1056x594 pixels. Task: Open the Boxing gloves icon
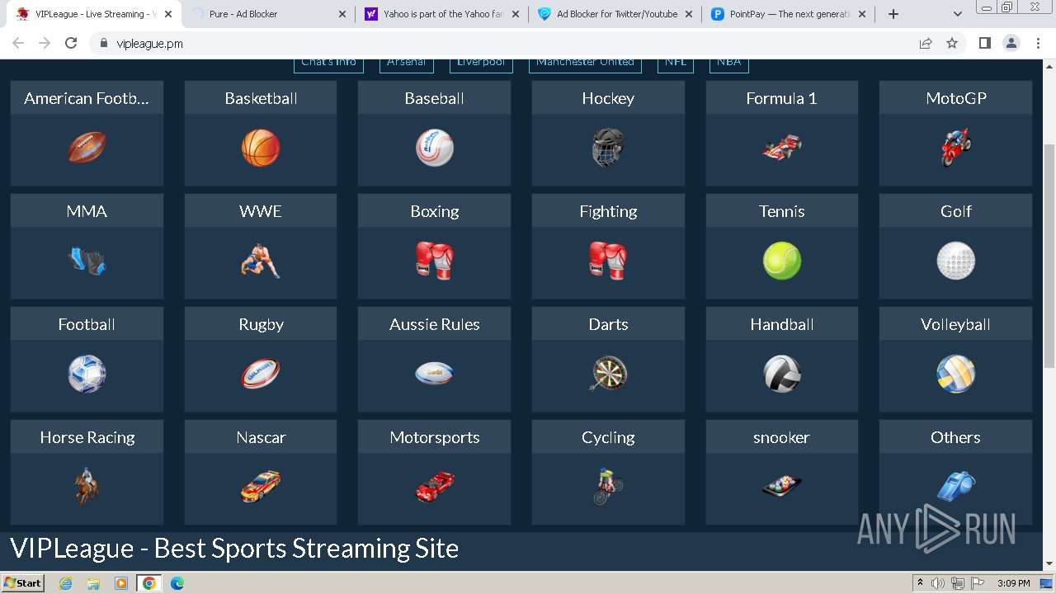435,262
